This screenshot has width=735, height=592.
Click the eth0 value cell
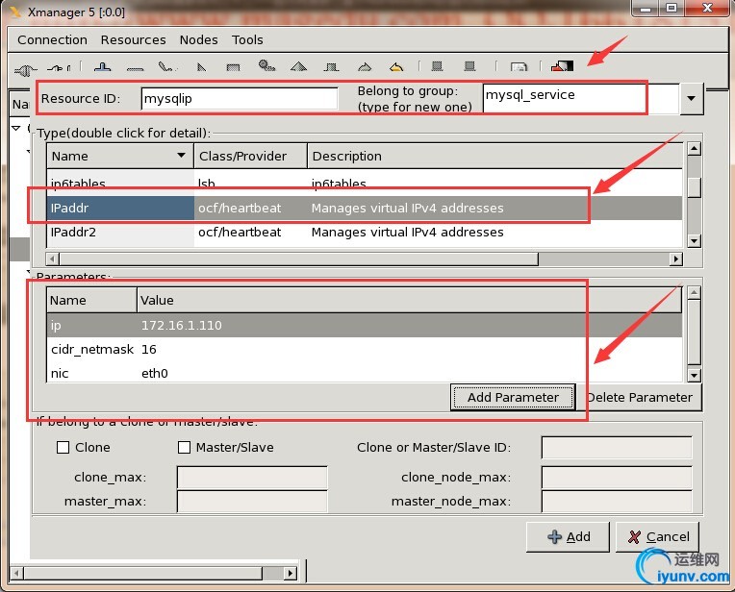(155, 373)
